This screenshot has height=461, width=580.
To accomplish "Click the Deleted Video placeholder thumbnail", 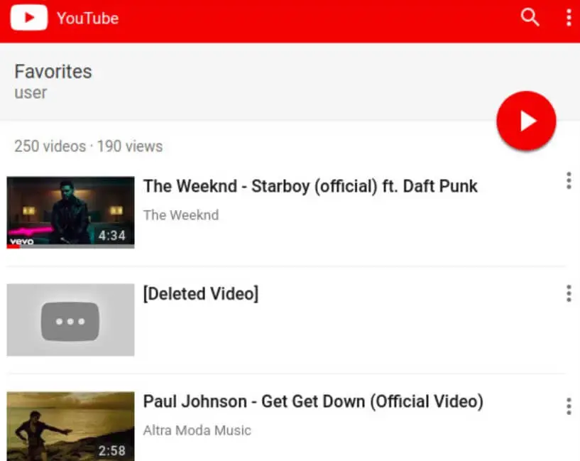I will click(71, 320).
